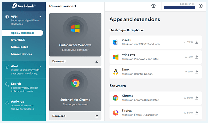The height and width of the screenshot is (123, 208).
Task: Open the user account profile icon
Action: coord(201,6)
